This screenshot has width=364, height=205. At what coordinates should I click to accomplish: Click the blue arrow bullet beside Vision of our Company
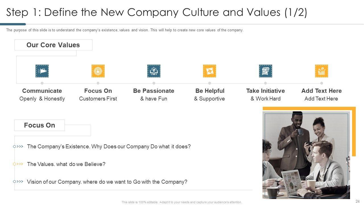18,182
